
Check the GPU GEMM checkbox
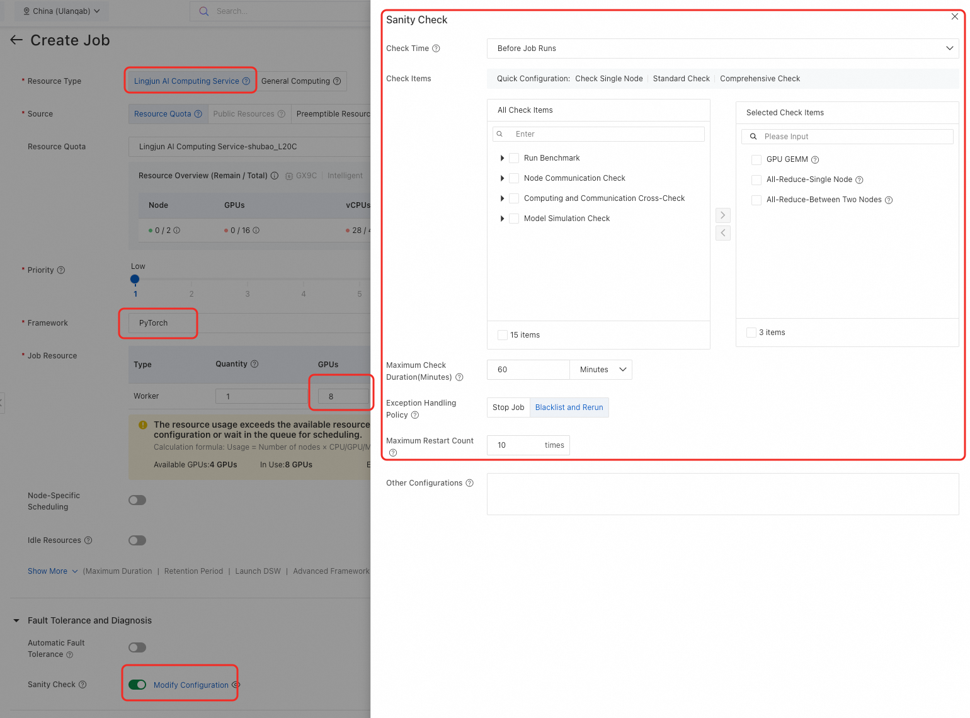coord(756,159)
